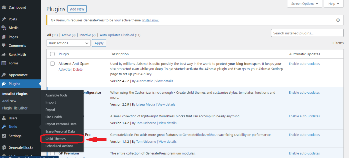Screen dimensions: 349x158
Task: Expand the Help tab
Action: [334, 4]
